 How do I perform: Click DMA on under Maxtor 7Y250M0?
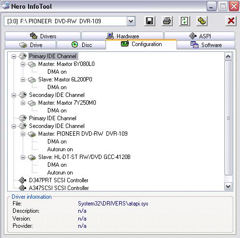57,111
